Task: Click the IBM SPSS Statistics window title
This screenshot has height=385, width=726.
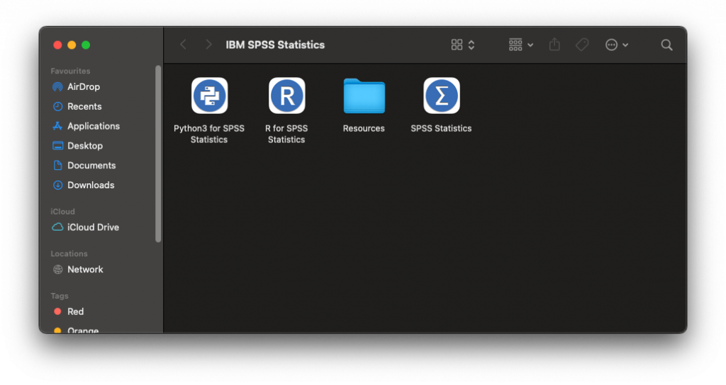Action: pyautogui.click(x=275, y=45)
